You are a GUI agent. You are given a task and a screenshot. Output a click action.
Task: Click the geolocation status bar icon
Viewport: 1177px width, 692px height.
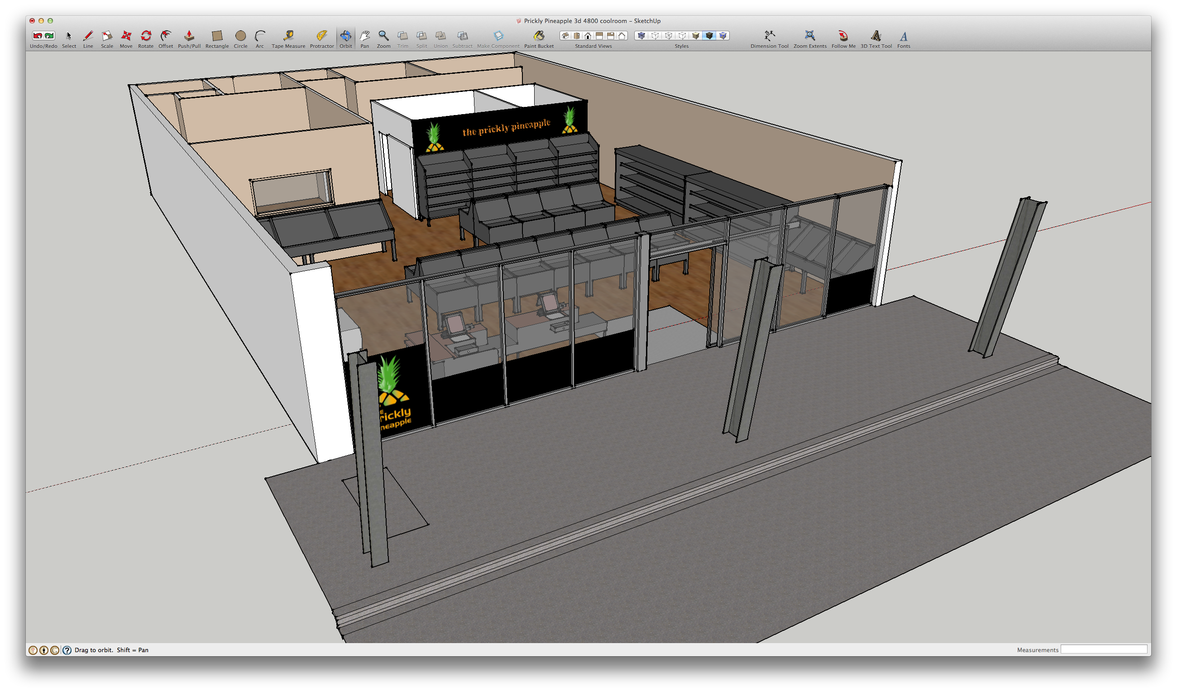click(x=33, y=650)
